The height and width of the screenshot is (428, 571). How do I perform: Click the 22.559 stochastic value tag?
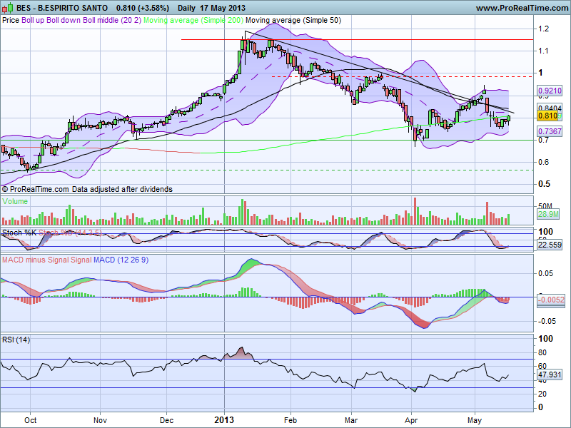pos(550,245)
